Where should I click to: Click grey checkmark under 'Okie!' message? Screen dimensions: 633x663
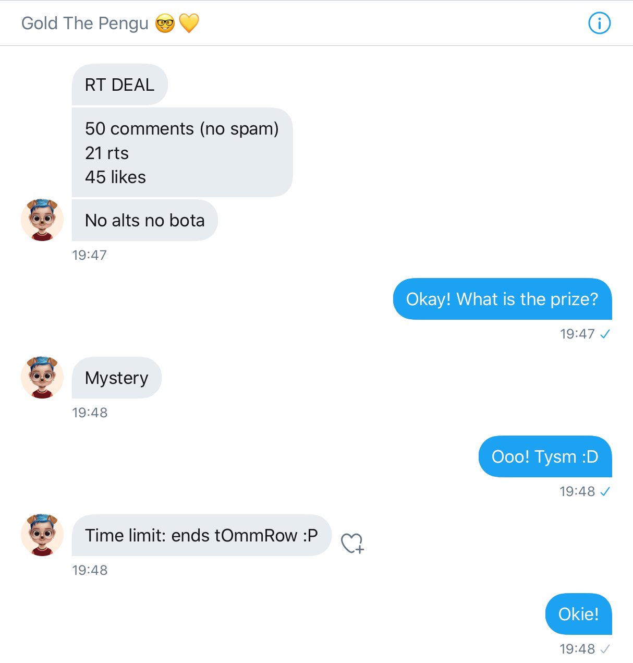tap(605, 649)
